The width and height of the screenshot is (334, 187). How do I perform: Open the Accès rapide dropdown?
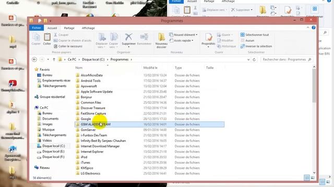coord(181,41)
